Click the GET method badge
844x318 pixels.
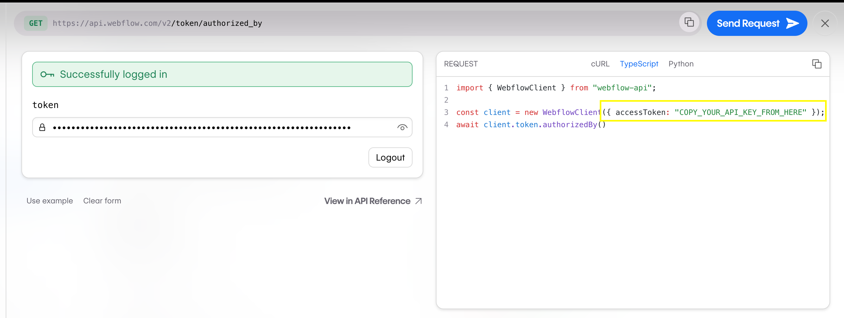click(35, 23)
